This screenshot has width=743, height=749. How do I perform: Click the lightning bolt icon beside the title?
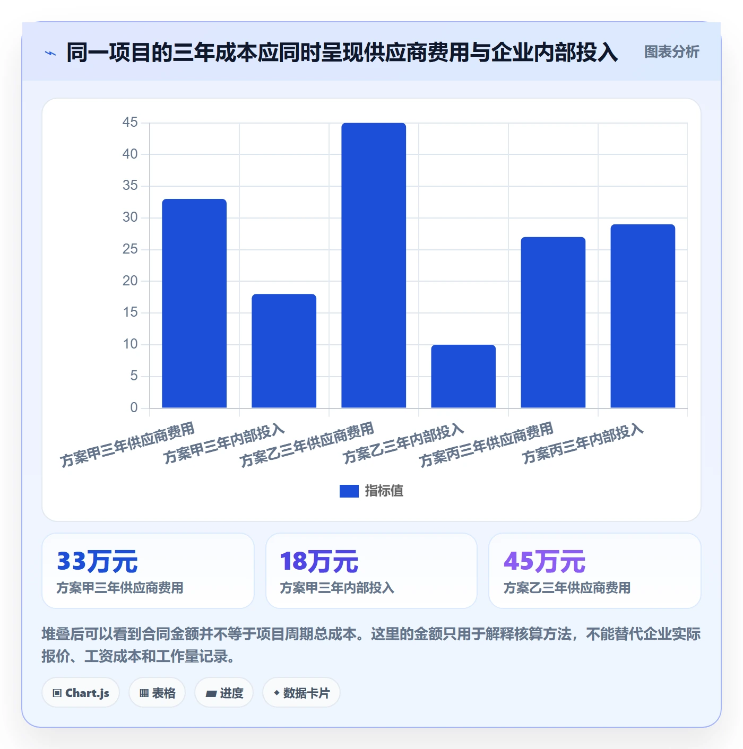click(50, 53)
